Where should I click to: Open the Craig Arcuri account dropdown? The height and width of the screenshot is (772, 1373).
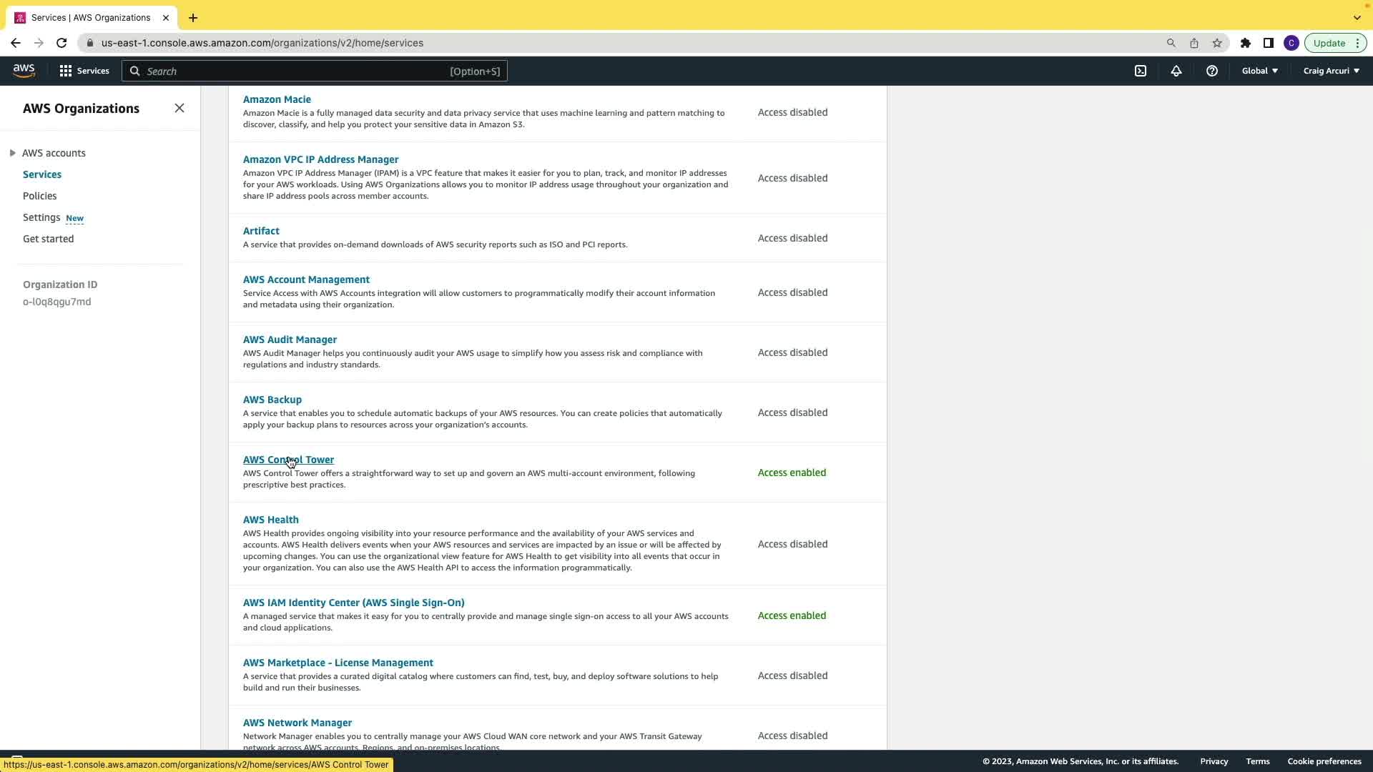[1331, 71]
